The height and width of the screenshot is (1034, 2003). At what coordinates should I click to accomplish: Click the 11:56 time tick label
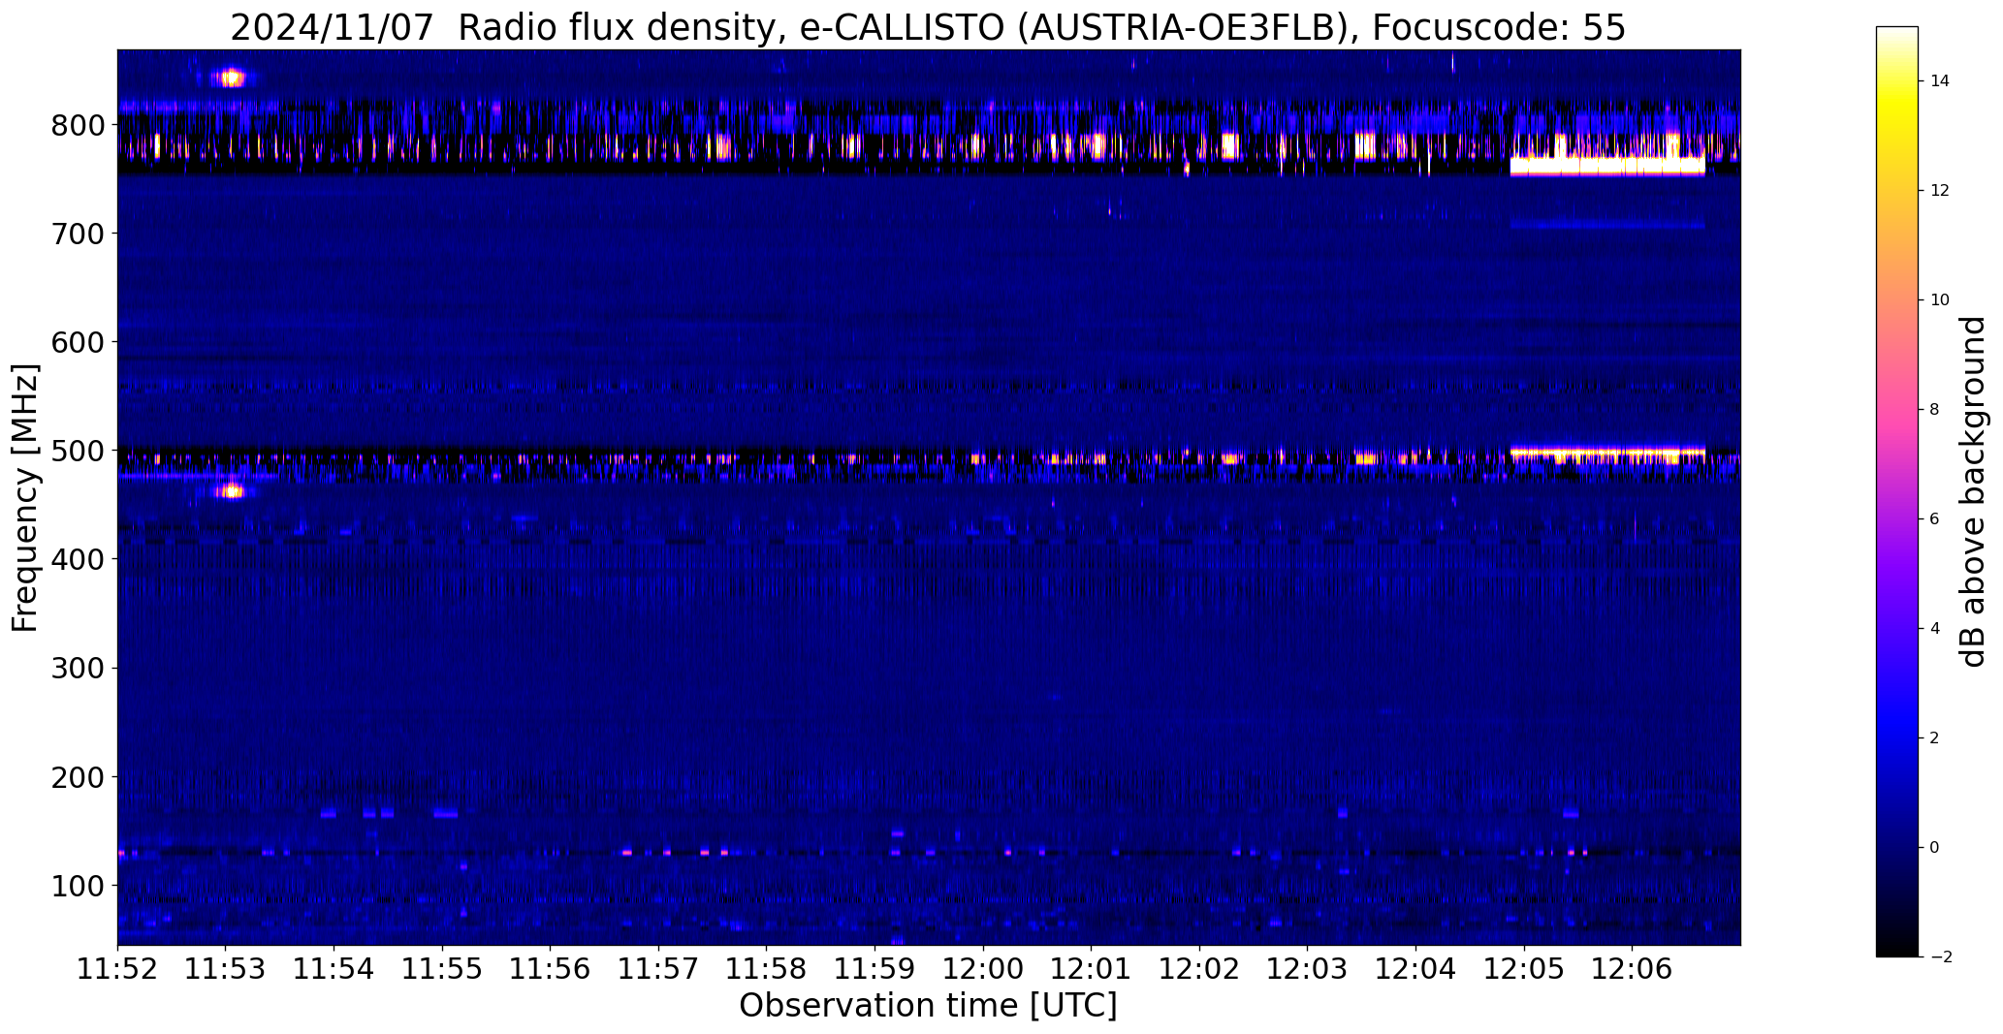[551, 969]
